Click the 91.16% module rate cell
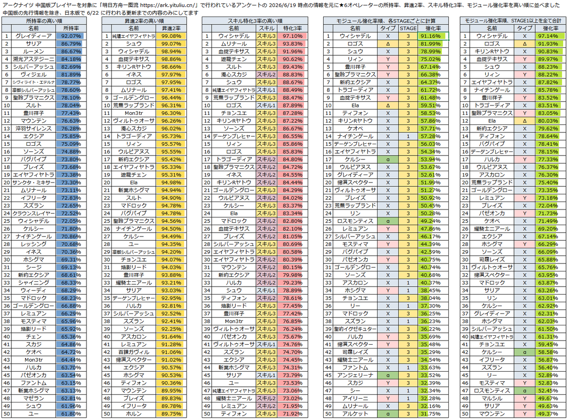 coord(432,36)
